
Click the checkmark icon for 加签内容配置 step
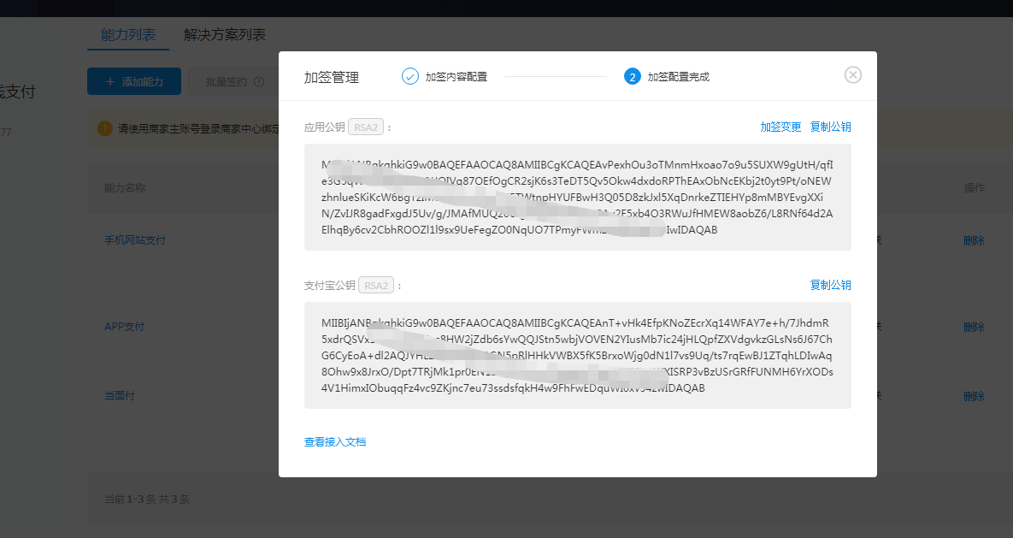pyautogui.click(x=410, y=76)
